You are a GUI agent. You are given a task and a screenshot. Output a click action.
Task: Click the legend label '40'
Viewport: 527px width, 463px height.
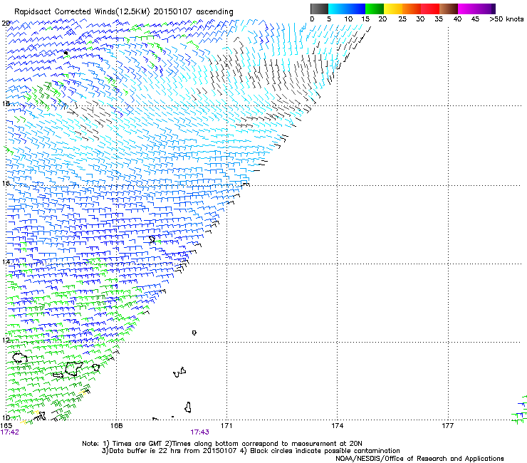point(457,19)
